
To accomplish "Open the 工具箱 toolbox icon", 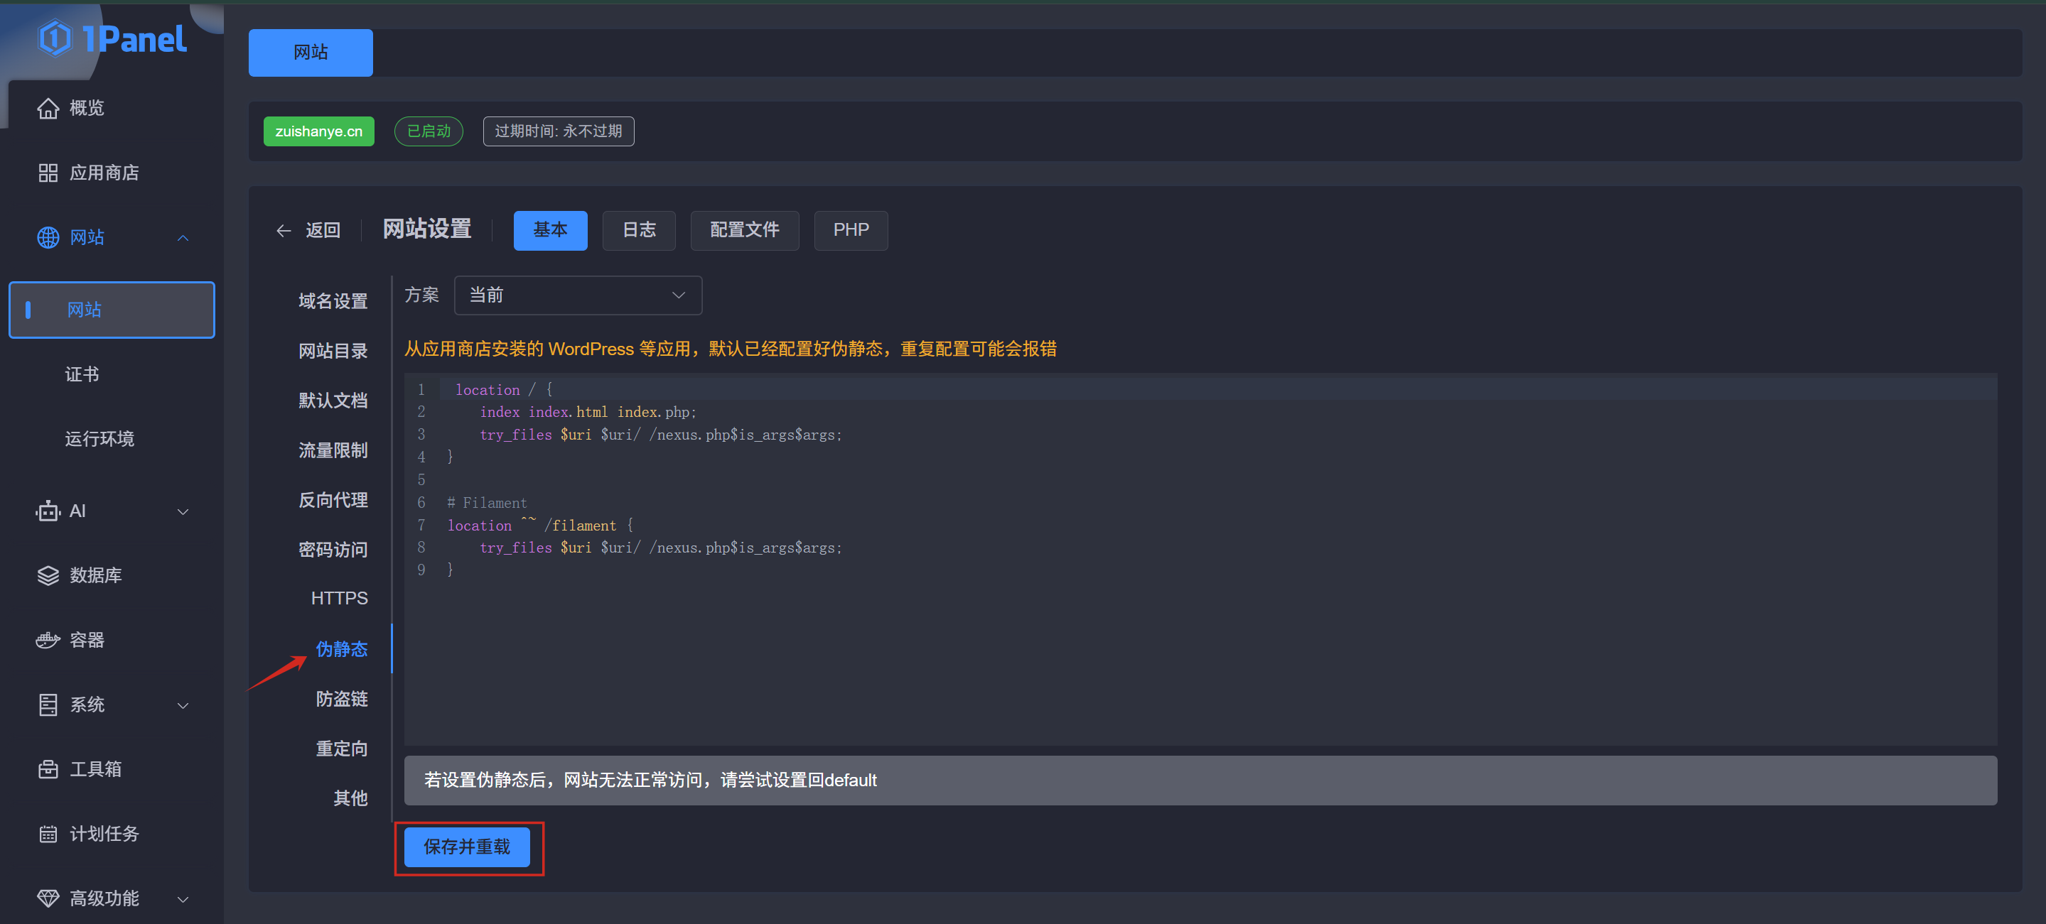I will (x=48, y=768).
